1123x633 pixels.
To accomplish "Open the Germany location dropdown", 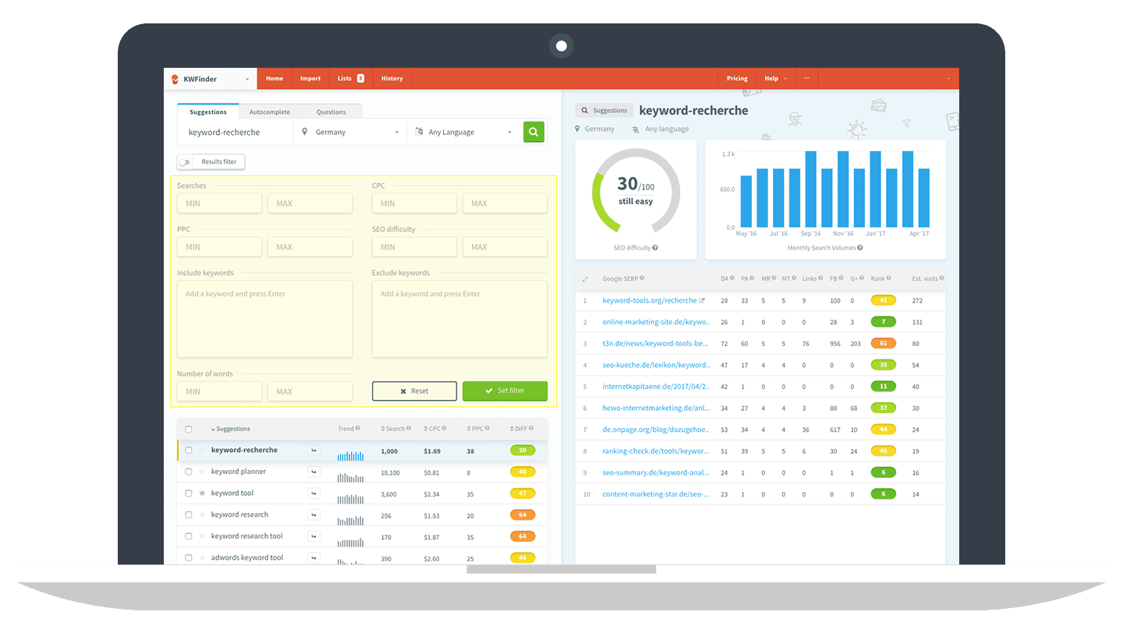I will point(350,132).
